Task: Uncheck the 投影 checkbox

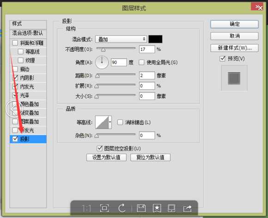Action: tap(15, 139)
